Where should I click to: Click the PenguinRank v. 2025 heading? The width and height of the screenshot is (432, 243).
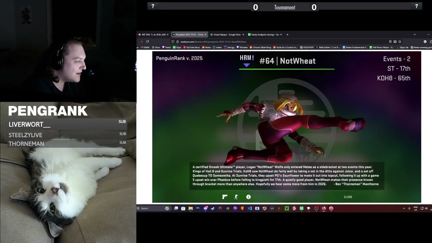pos(179,58)
